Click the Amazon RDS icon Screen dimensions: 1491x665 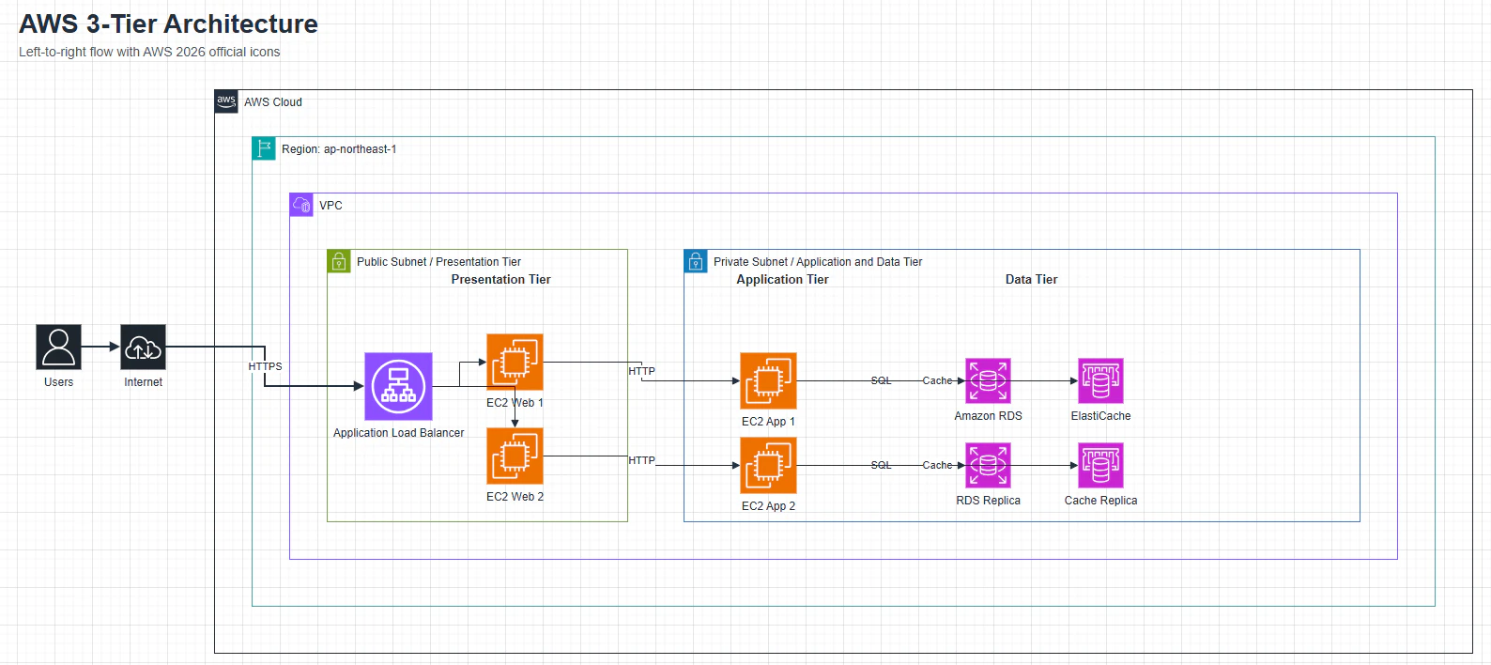pos(988,380)
